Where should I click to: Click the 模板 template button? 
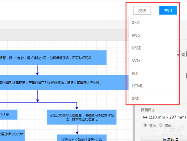point(142,11)
